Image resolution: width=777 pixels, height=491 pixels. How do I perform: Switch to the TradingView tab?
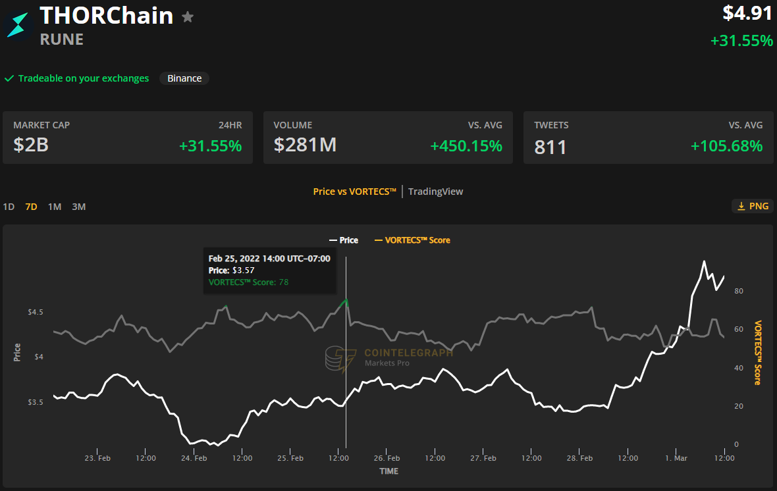[x=435, y=192]
